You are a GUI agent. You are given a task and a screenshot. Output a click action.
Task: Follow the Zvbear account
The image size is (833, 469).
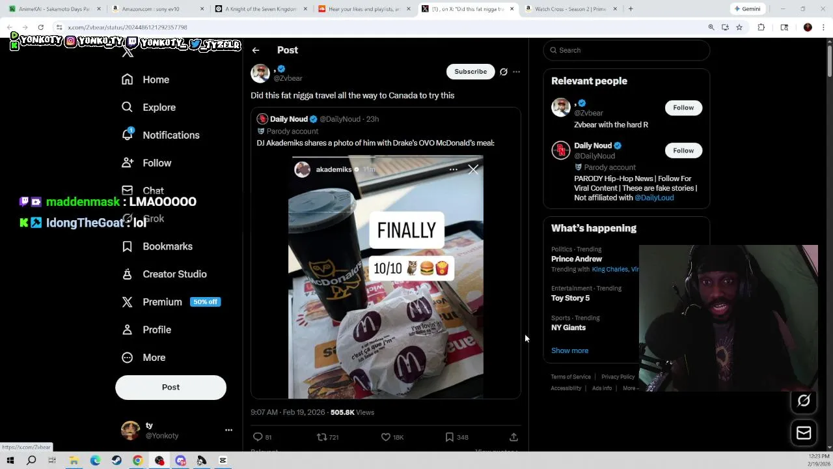(683, 107)
